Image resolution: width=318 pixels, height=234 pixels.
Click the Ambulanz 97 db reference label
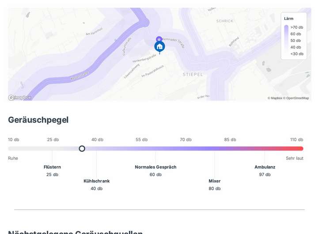(x=265, y=170)
